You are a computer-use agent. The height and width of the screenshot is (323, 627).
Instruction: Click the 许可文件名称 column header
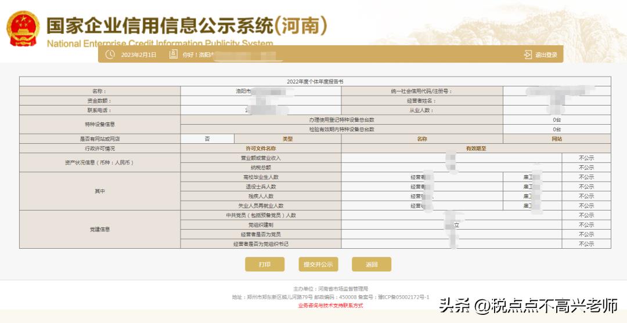tap(261, 148)
